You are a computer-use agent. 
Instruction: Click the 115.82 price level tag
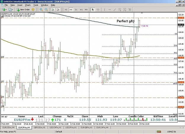tap(181, 82)
